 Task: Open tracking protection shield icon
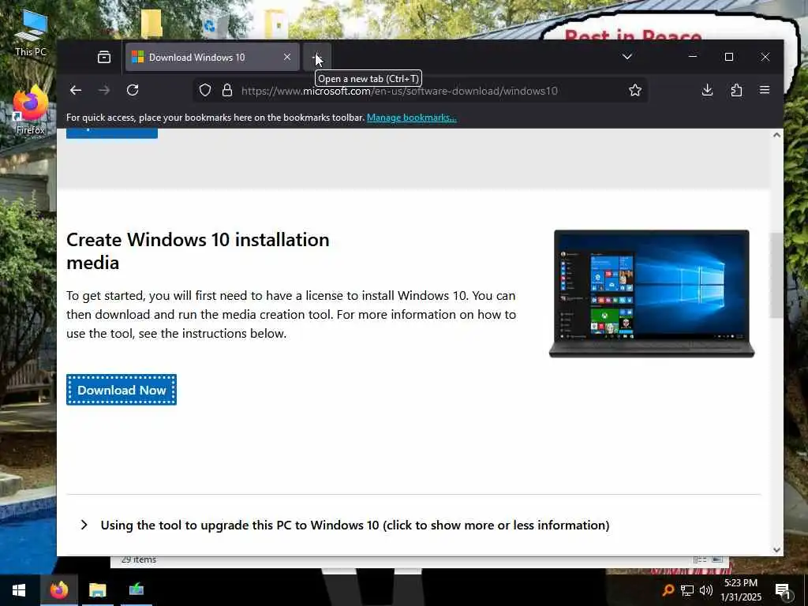pyautogui.click(x=205, y=91)
